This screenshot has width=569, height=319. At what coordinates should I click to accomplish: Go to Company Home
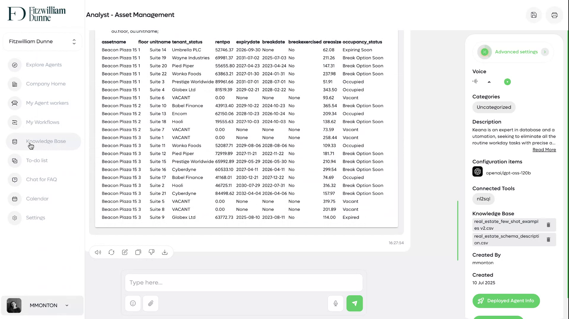46,84
